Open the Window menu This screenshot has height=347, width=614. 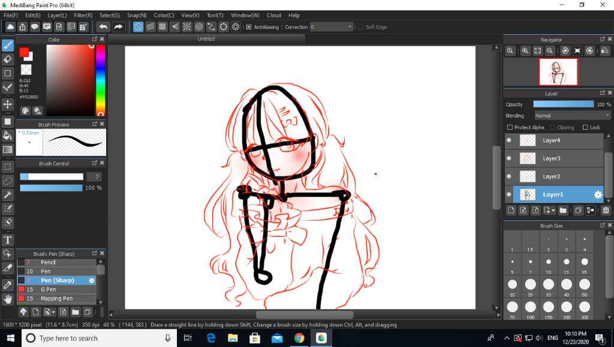[x=245, y=15]
